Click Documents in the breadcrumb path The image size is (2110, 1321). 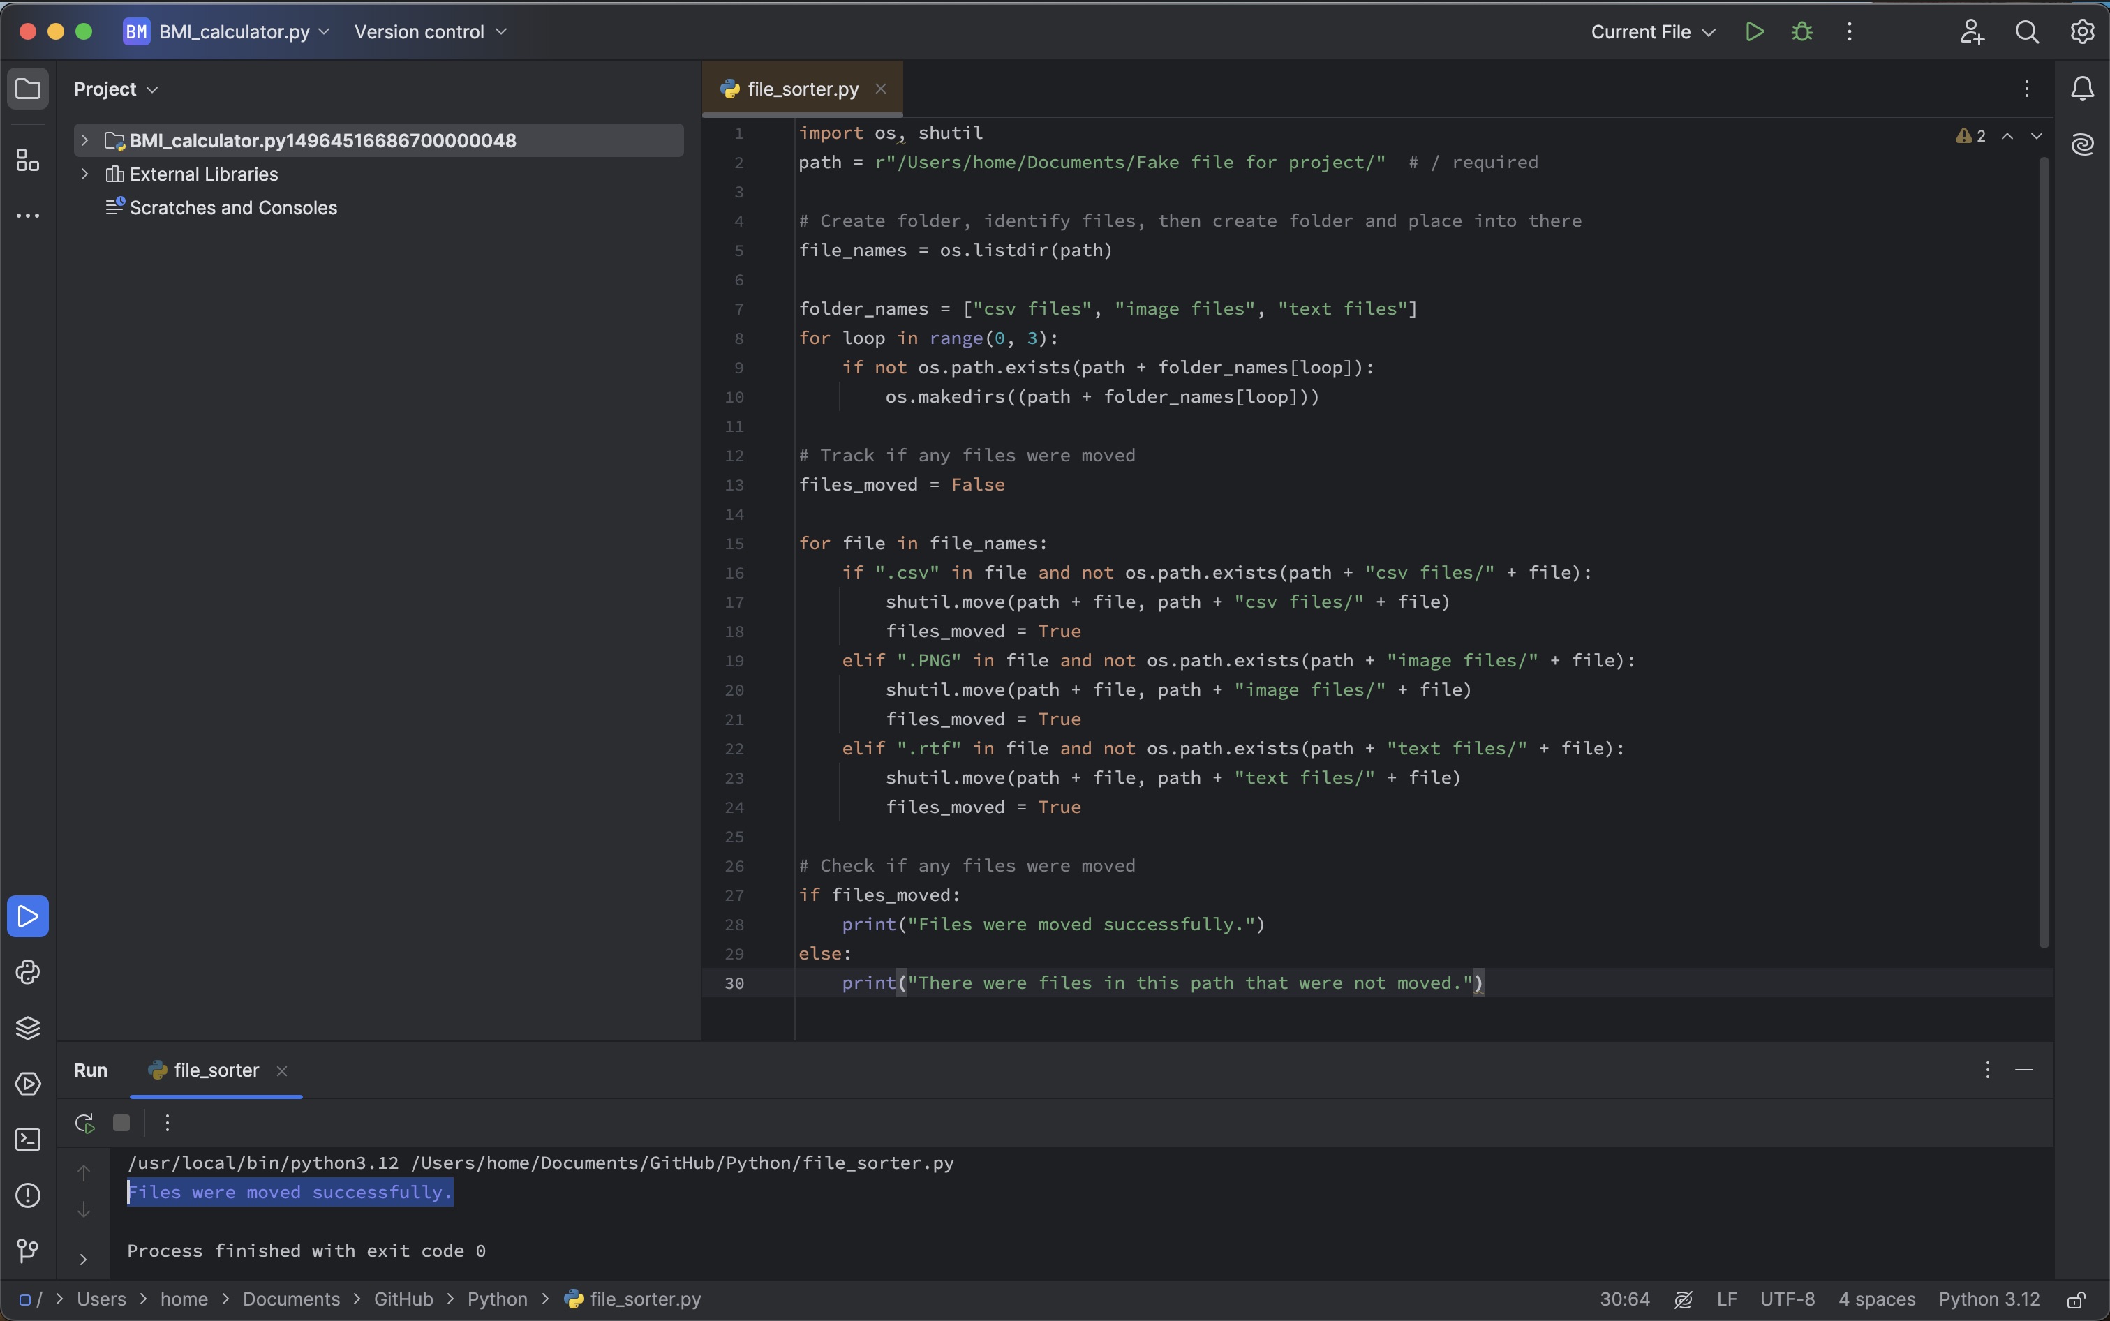(291, 1300)
